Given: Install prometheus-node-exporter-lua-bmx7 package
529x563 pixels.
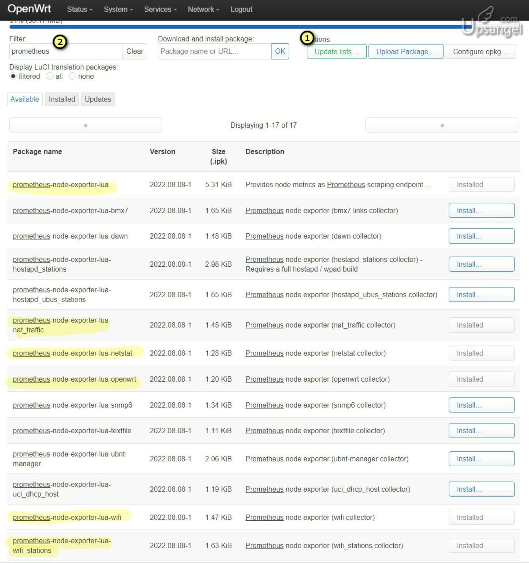Looking at the screenshot, I should pos(481,210).
